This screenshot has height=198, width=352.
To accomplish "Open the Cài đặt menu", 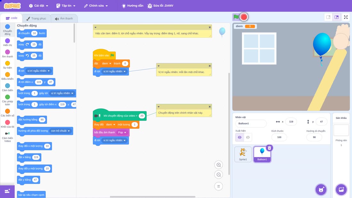I will [39, 6].
